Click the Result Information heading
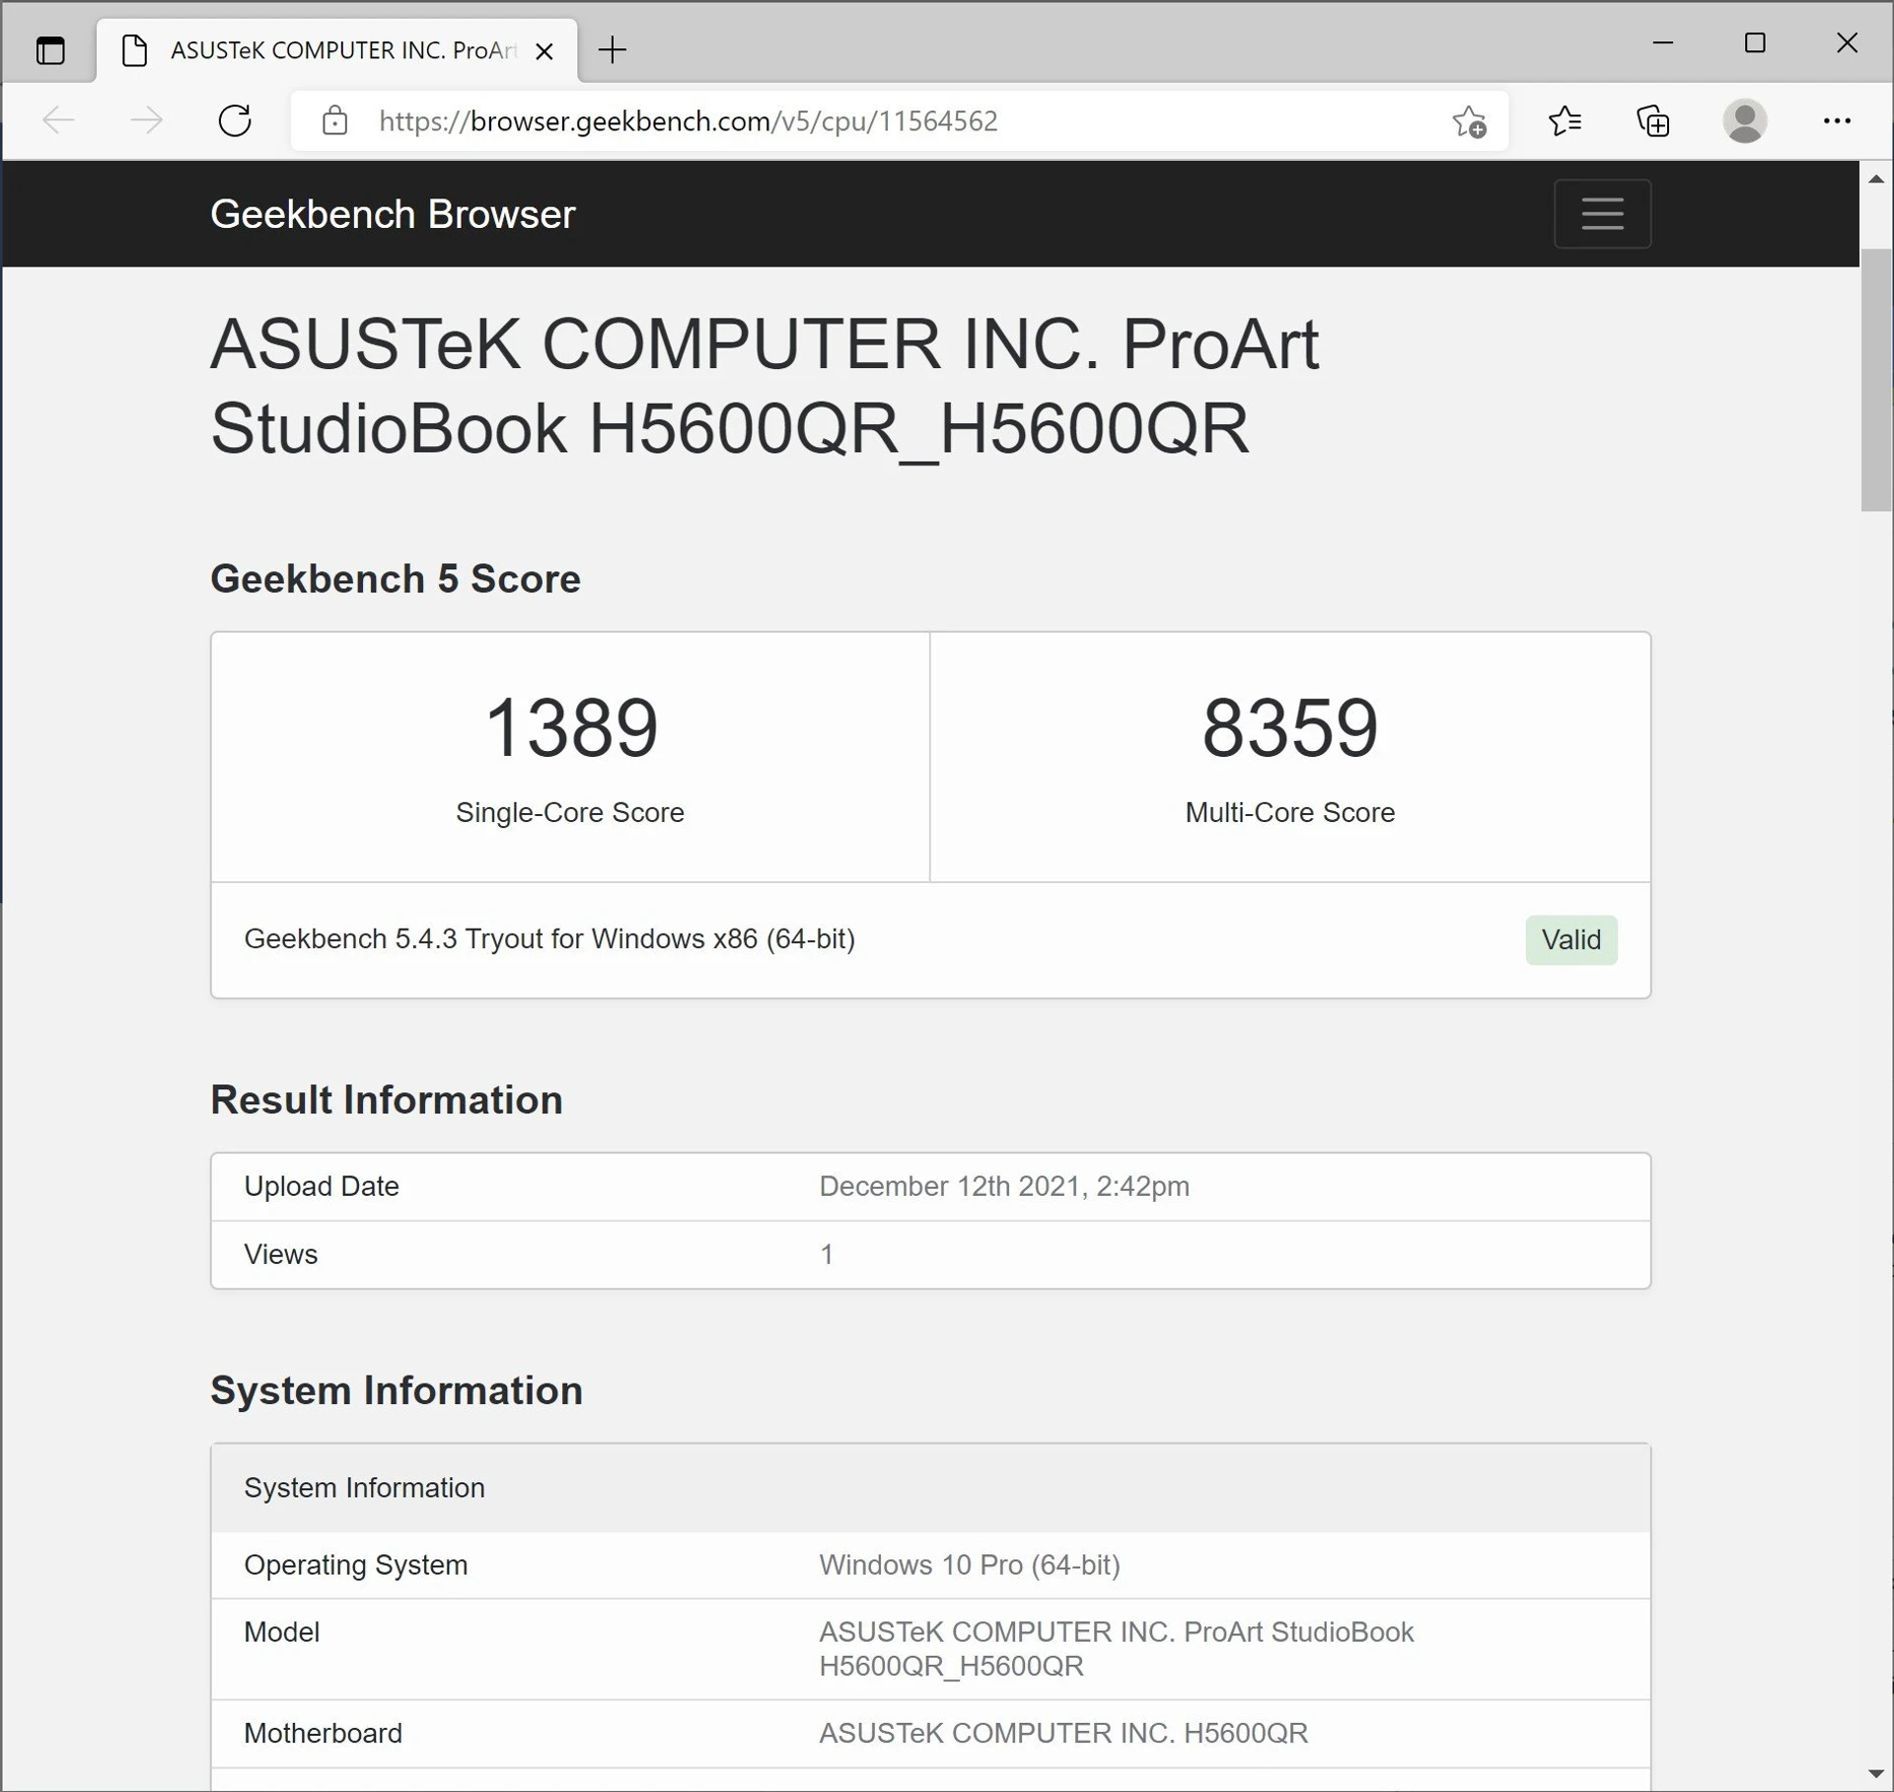Screen dimensions: 1894x1792 pos(386,1100)
